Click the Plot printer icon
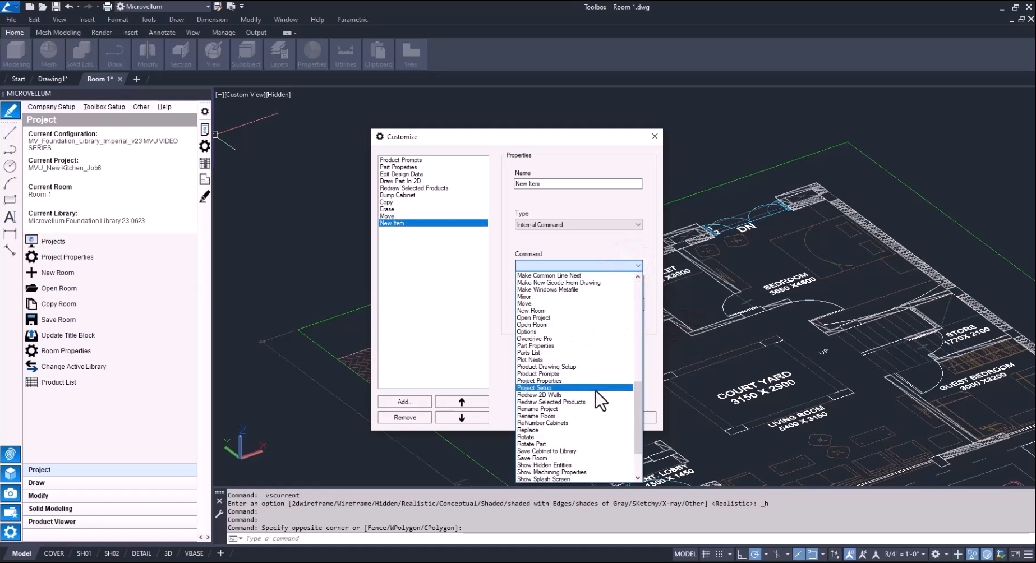 click(108, 7)
